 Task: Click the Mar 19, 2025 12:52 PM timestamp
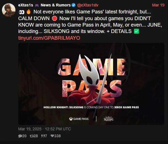point(45,129)
